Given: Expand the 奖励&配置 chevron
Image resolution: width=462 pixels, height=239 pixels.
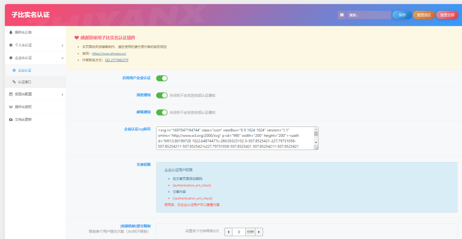Looking at the screenshot, I should point(62,94).
